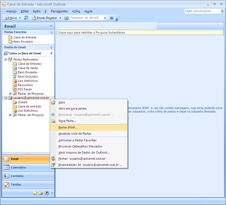Open the Ferramentas menu
Image resolution: width=226 pixels, height=205 pixels.
[59, 11]
